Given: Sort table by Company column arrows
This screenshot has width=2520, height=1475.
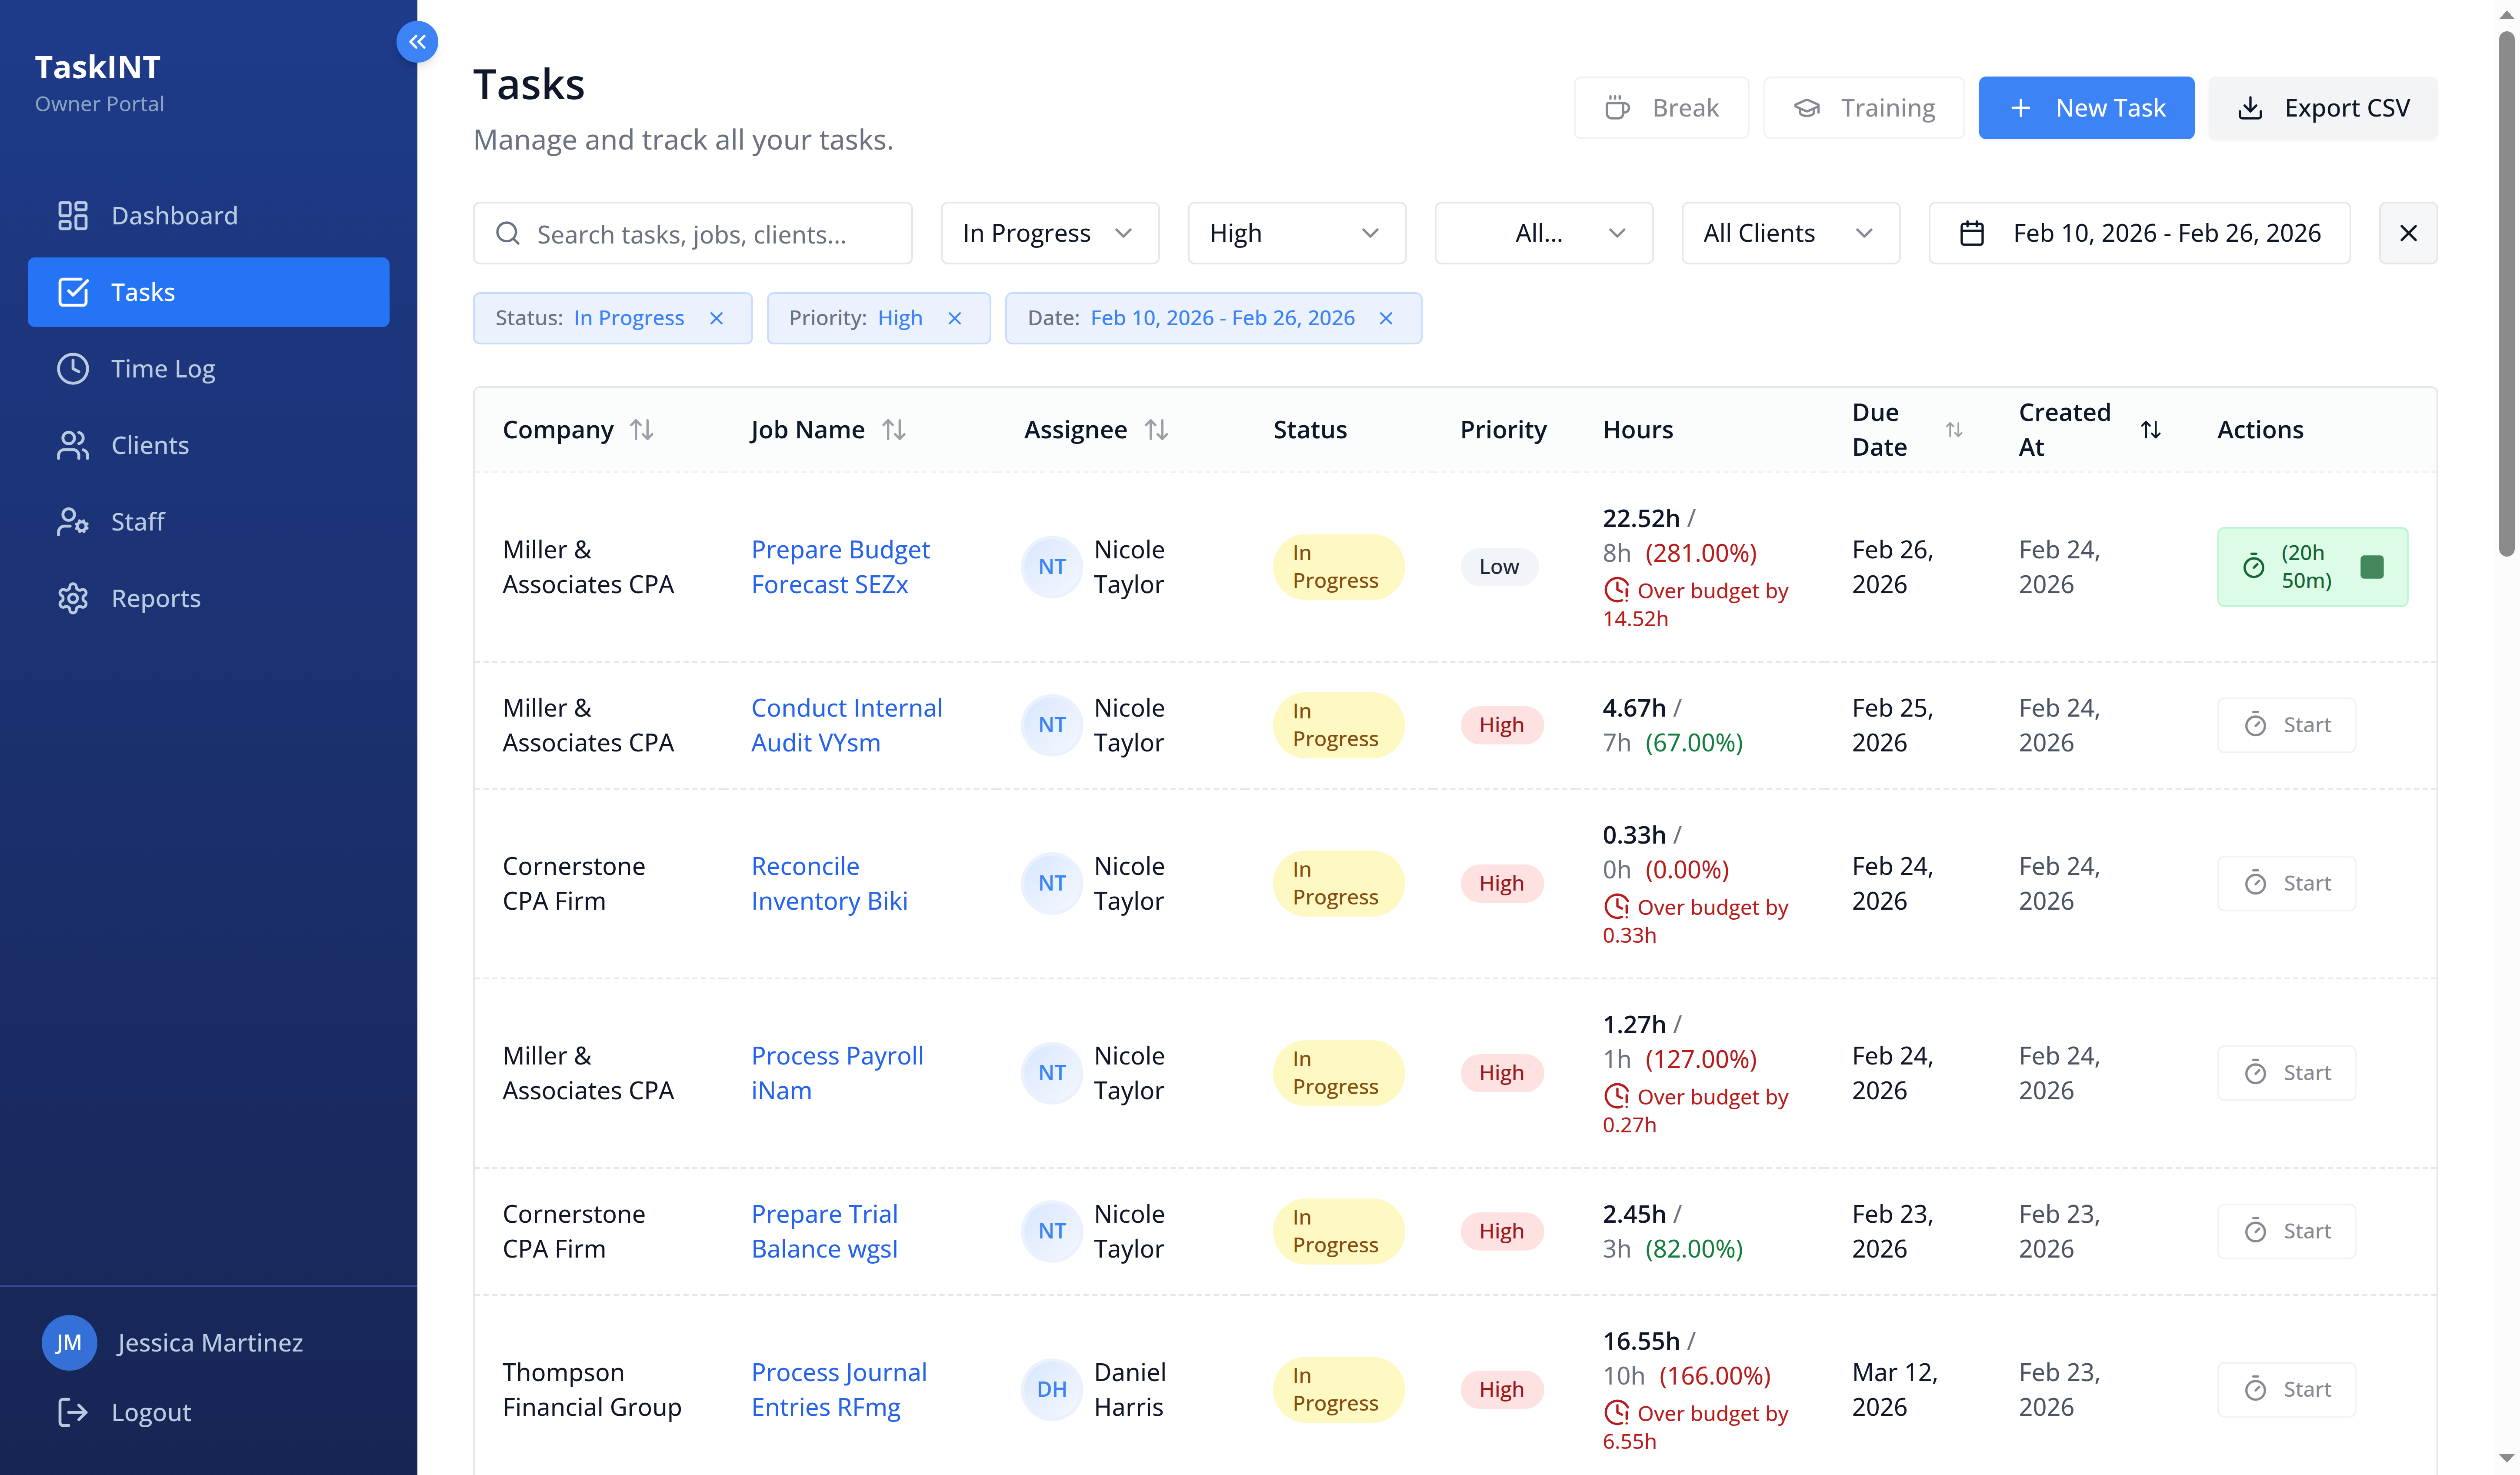Looking at the screenshot, I should [642, 430].
